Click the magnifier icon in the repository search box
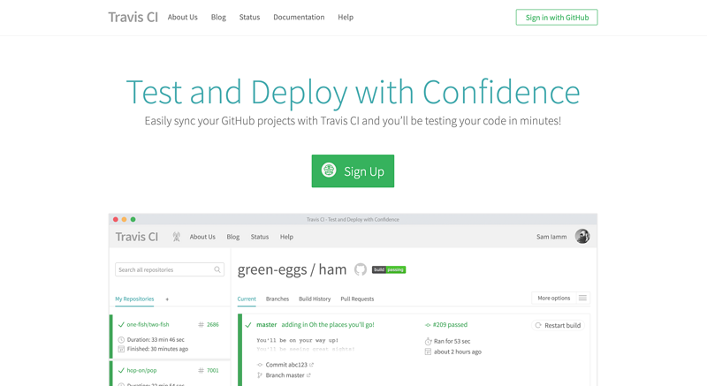This screenshot has width=707, height=386. click(x=217, y=269)
